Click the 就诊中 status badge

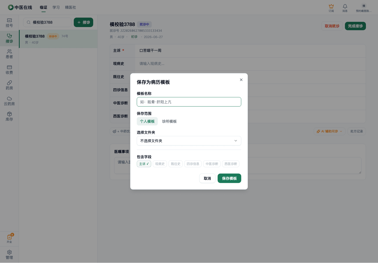[x=144, y=24]
